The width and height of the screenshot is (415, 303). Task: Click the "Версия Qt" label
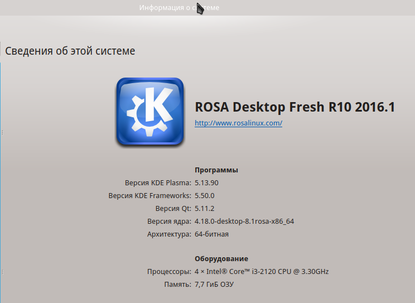(173, 209)
